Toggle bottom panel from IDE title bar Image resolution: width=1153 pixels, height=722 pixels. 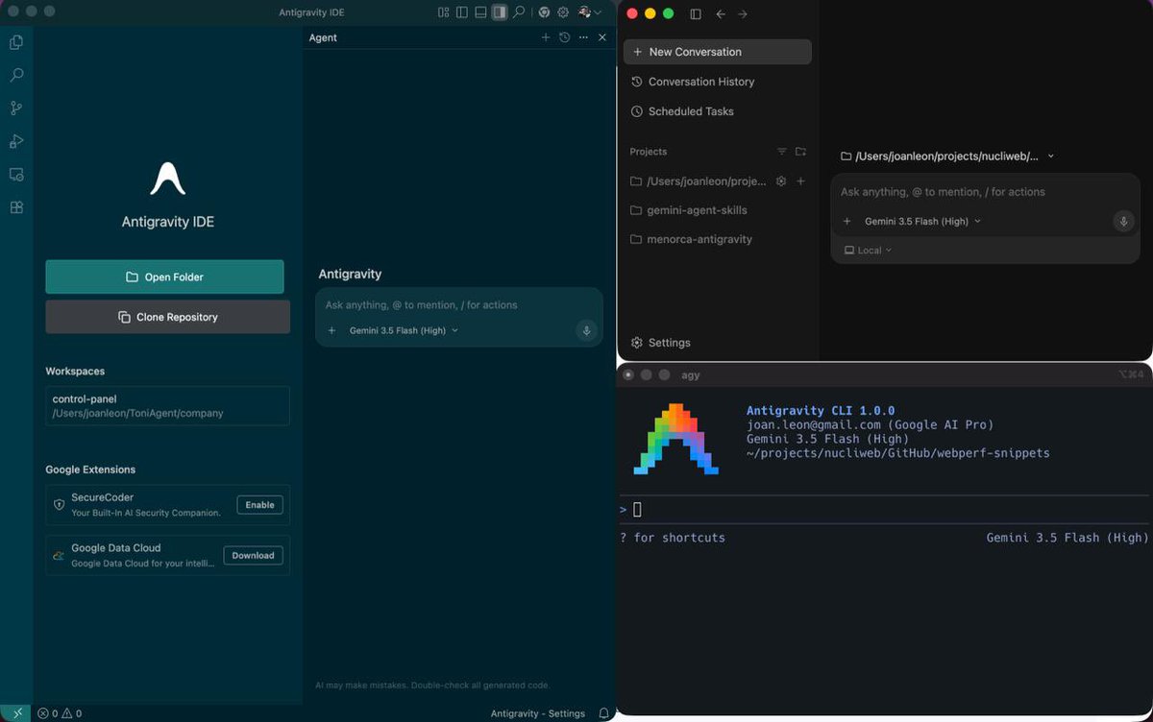[x=480, y=12]
